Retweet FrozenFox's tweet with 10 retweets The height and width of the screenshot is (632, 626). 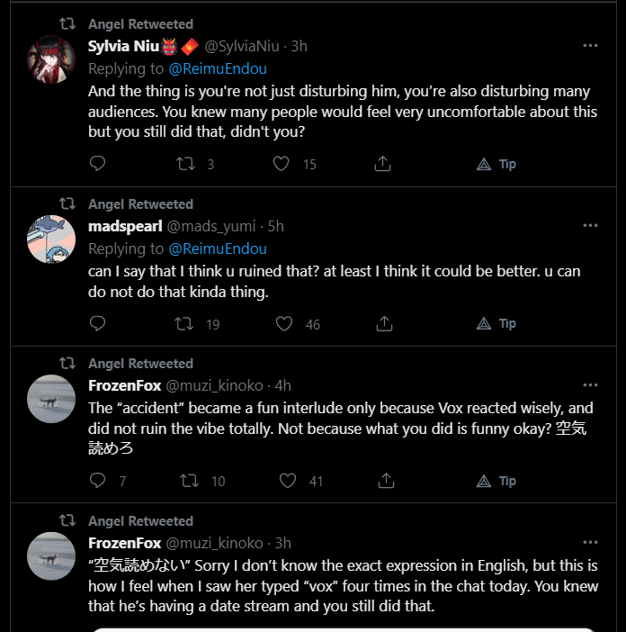190,481
